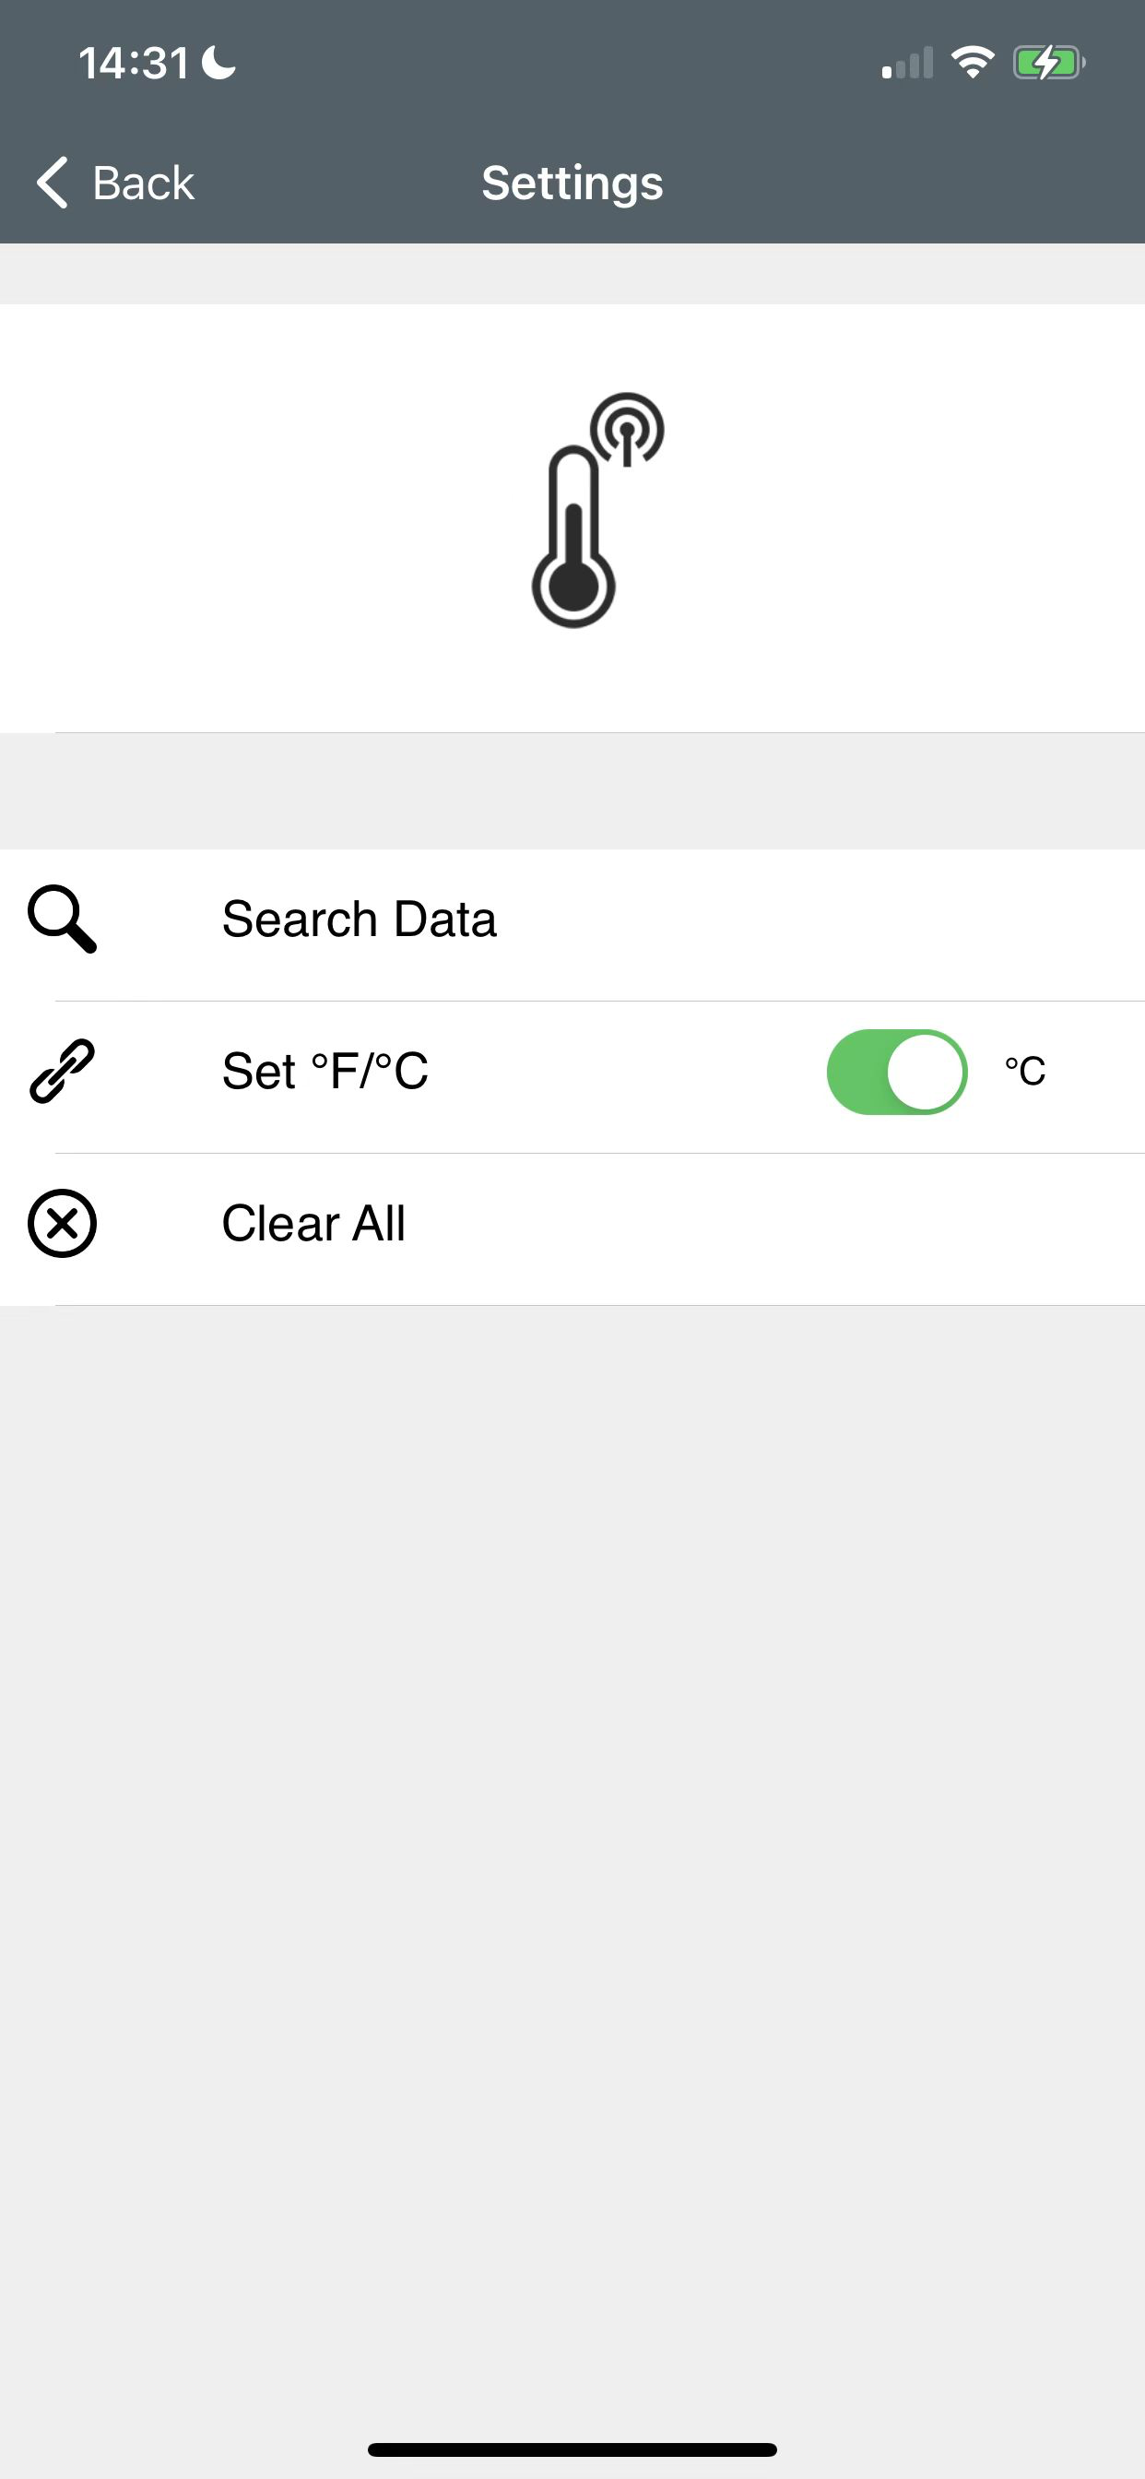Tap the home indicator bar at bottom
1145x2479 pixels.
572,2449
